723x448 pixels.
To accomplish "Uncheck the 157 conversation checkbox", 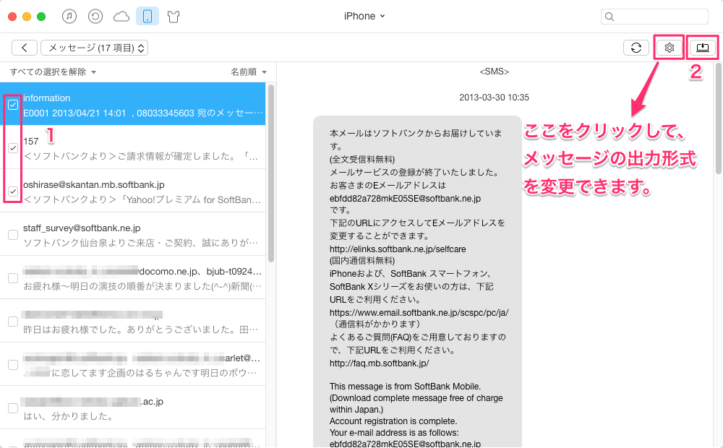I will [13, 148].
